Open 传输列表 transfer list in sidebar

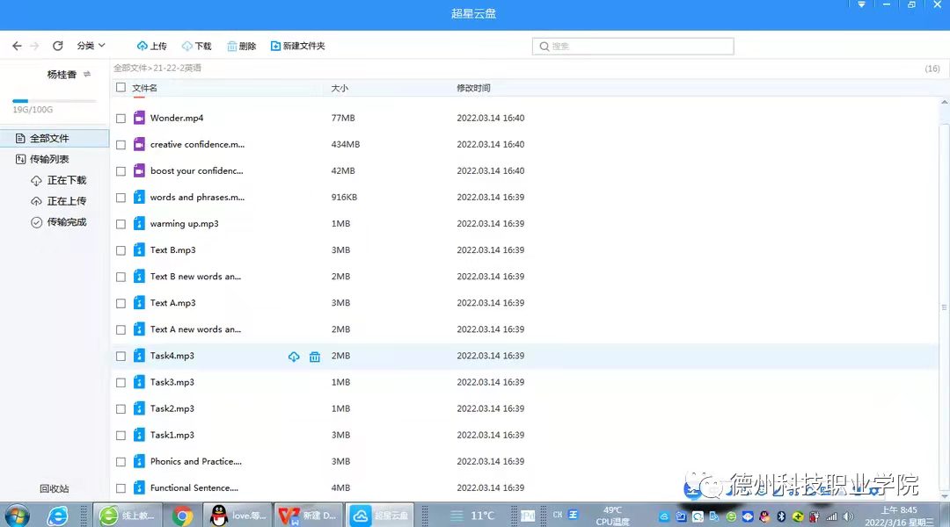pos(48,159)
